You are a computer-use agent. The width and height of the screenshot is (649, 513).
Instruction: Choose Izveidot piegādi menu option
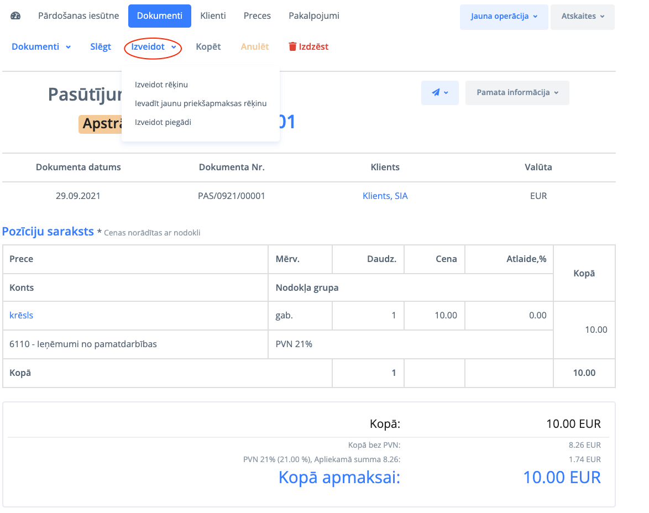coord(163,122)
